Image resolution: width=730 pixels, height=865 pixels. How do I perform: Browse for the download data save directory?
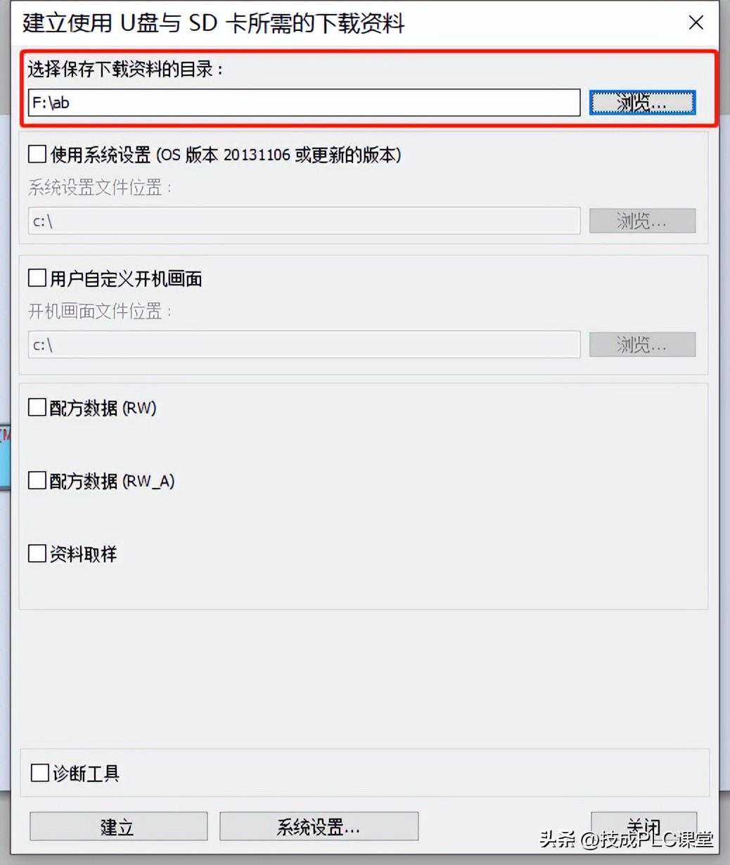(642, 103)
